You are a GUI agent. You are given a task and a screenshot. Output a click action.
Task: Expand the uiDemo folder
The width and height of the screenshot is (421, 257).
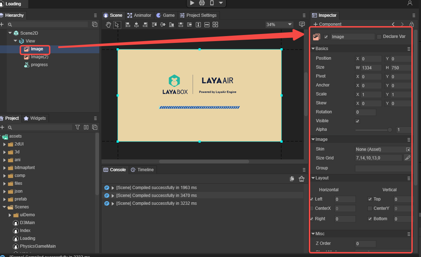tap(10, 215)
